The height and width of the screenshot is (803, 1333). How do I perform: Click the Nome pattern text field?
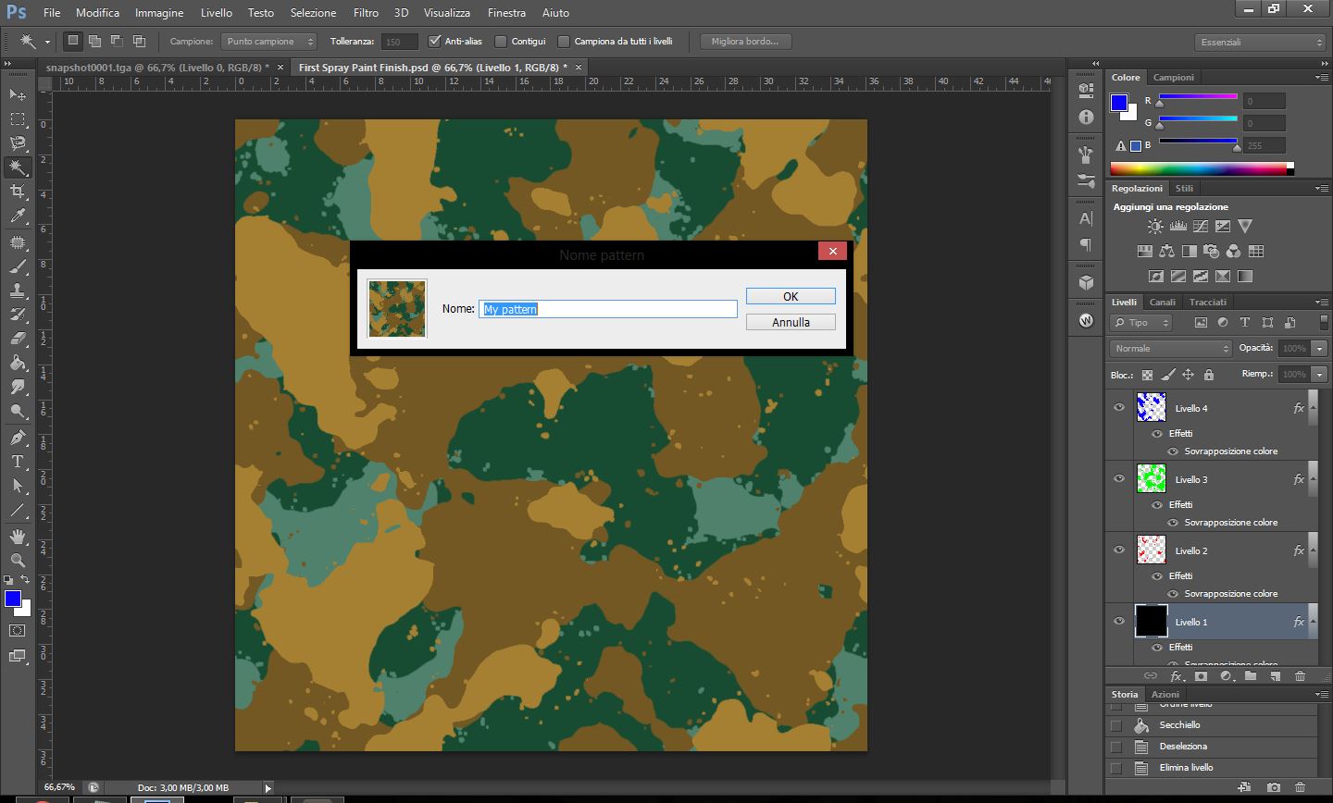608,309
